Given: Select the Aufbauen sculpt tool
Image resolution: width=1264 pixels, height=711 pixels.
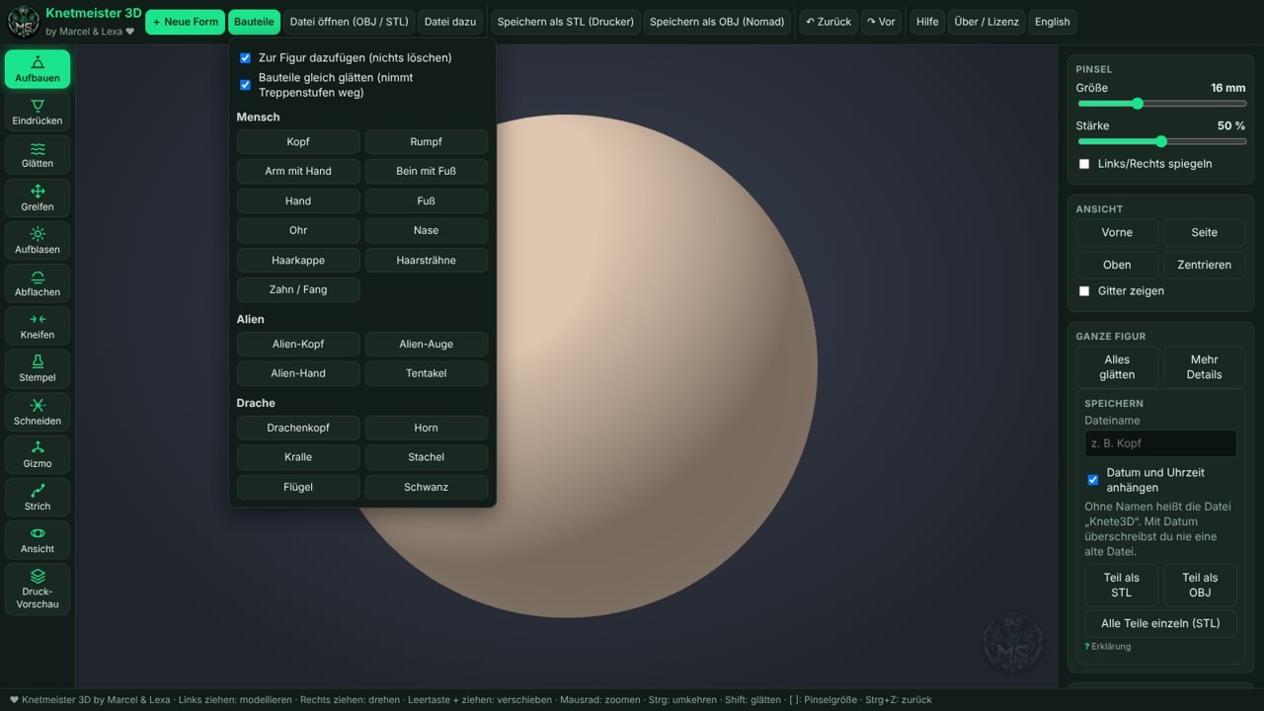Looking at the screenshot, I should pos(38,69).
